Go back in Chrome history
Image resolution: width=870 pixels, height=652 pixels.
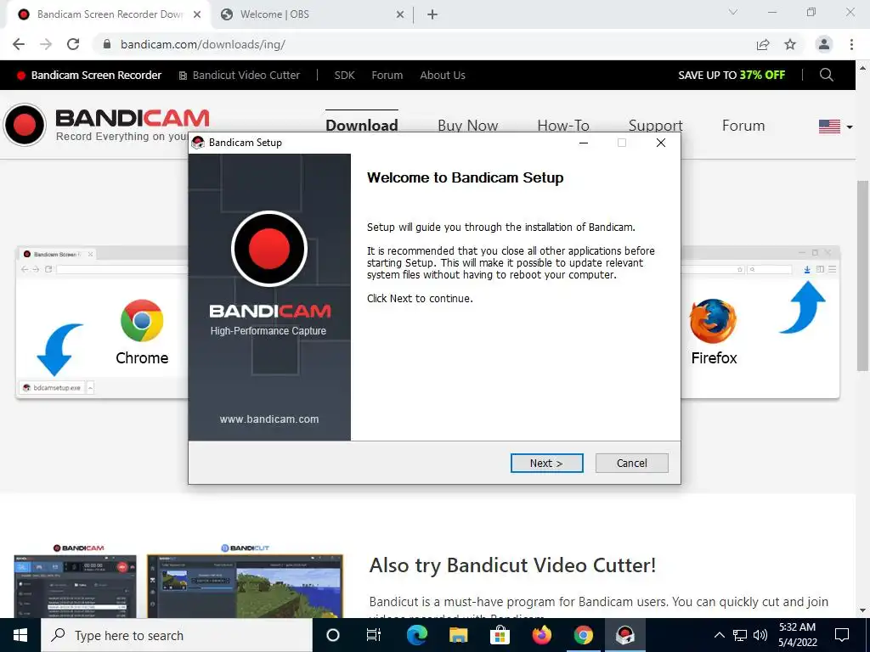[19, 44]
